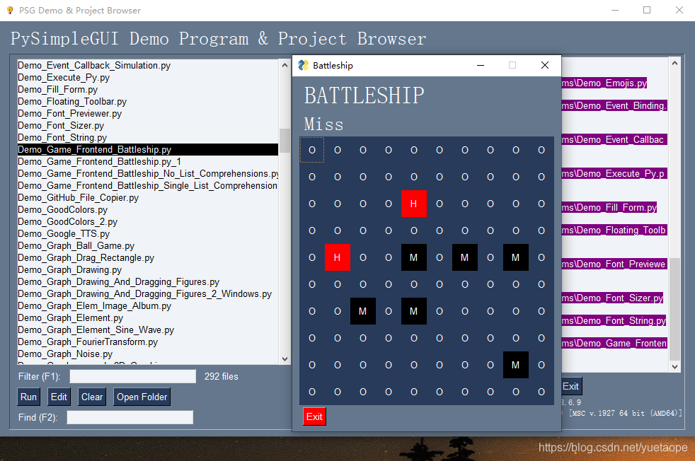Click top-left focused O cell on Battleship grid
695x461 pixels.
tap(312, 150)
